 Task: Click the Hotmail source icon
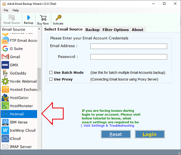(x=5, y=114)
